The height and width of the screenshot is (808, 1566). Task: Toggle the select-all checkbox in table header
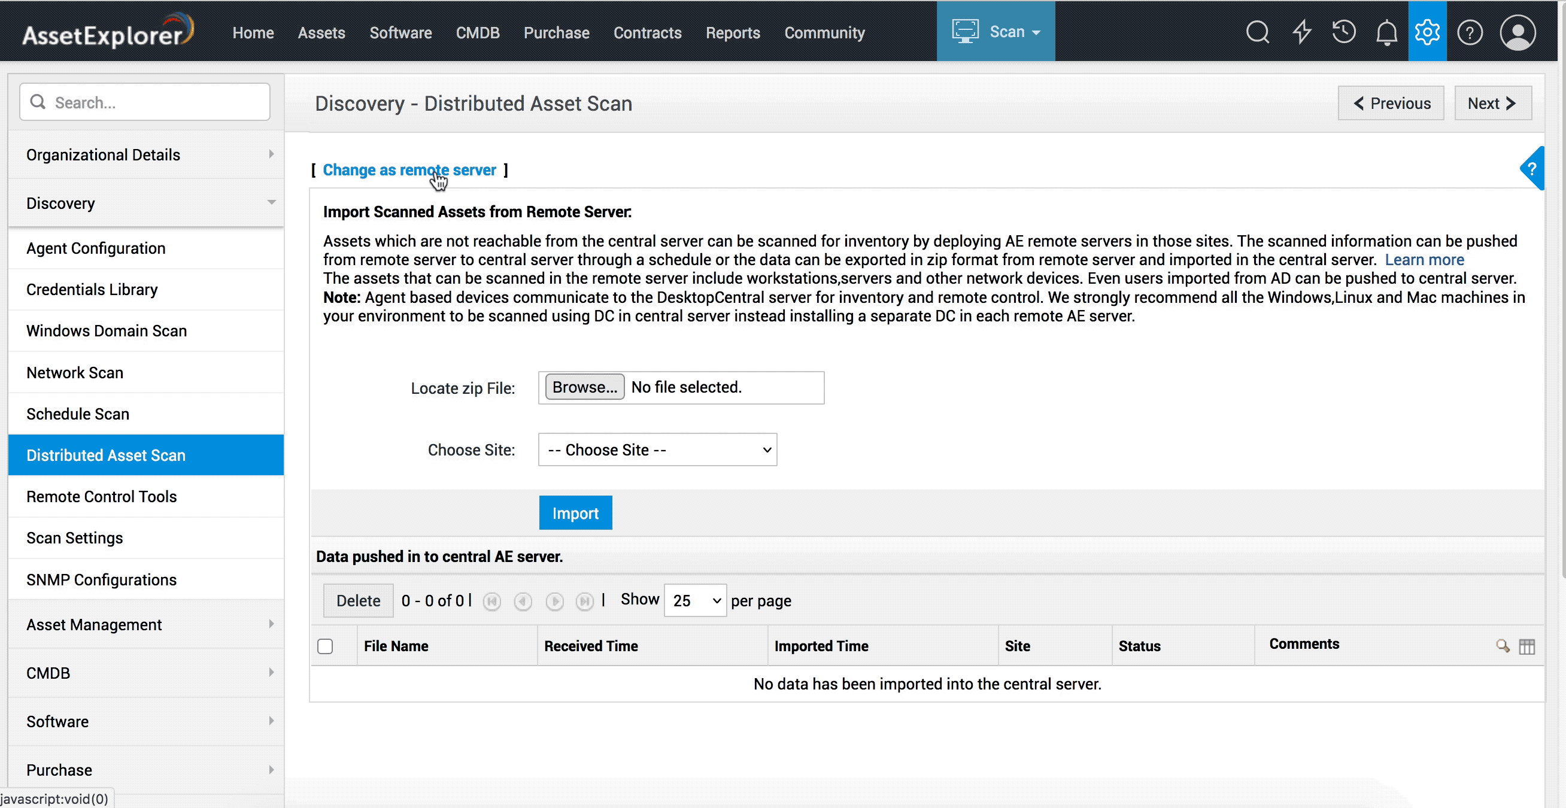click(x=325, y=646)
